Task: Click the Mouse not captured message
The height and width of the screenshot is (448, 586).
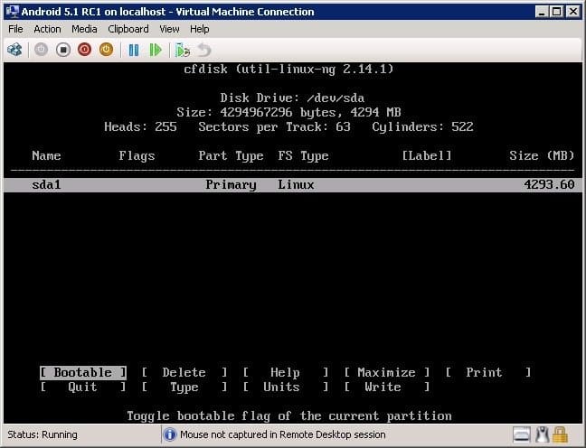Action: pos(283,434)
